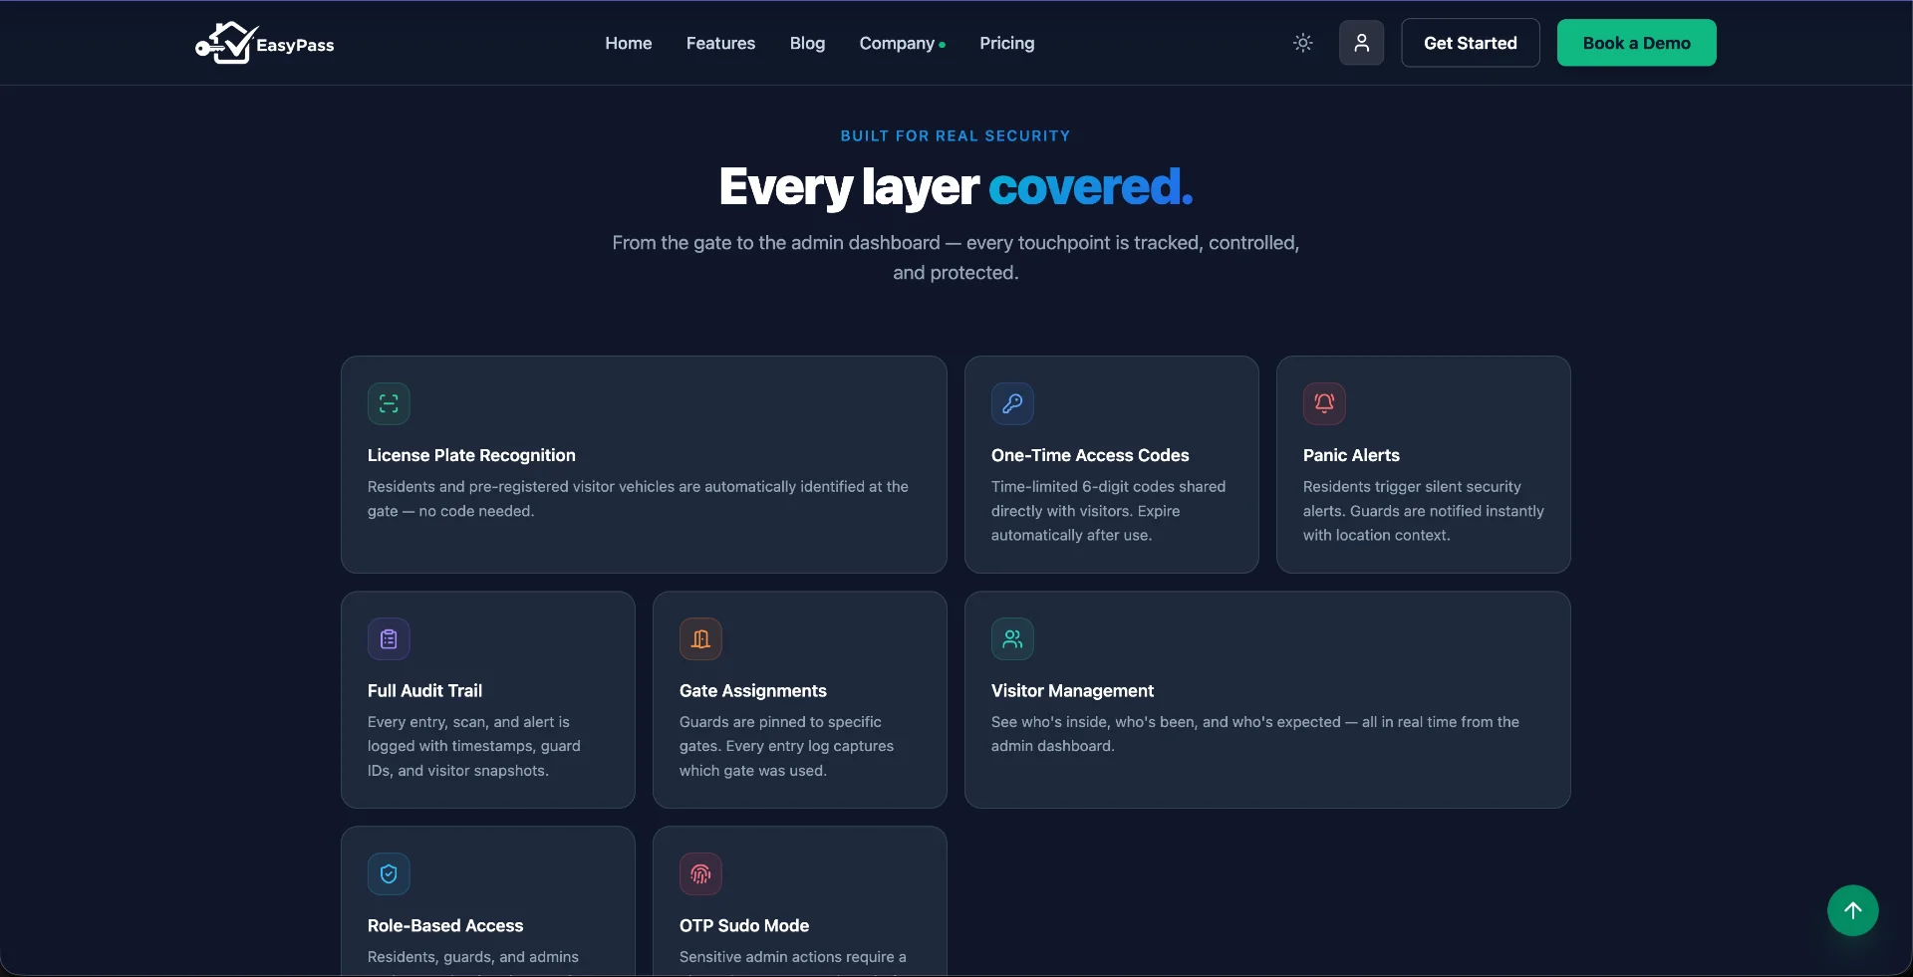Open the user account icon button
This screenshot has height=977, width=1913.
[1361, 43]
